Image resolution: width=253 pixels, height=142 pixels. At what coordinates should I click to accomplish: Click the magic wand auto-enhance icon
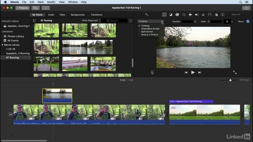(147, 15)
